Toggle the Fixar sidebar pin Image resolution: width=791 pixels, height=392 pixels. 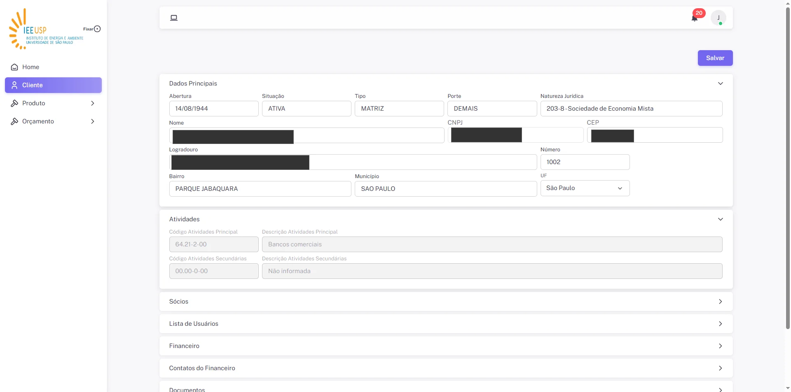tap(97, 29)
